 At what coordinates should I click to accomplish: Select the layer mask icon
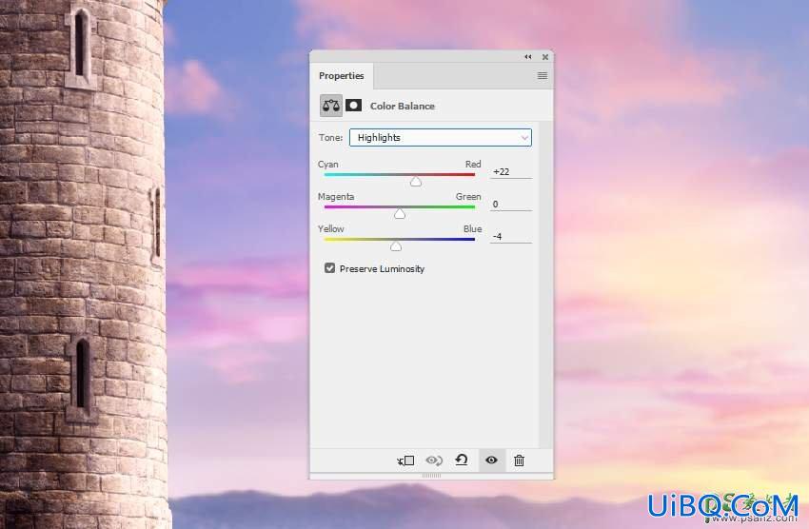coord(353,106)
